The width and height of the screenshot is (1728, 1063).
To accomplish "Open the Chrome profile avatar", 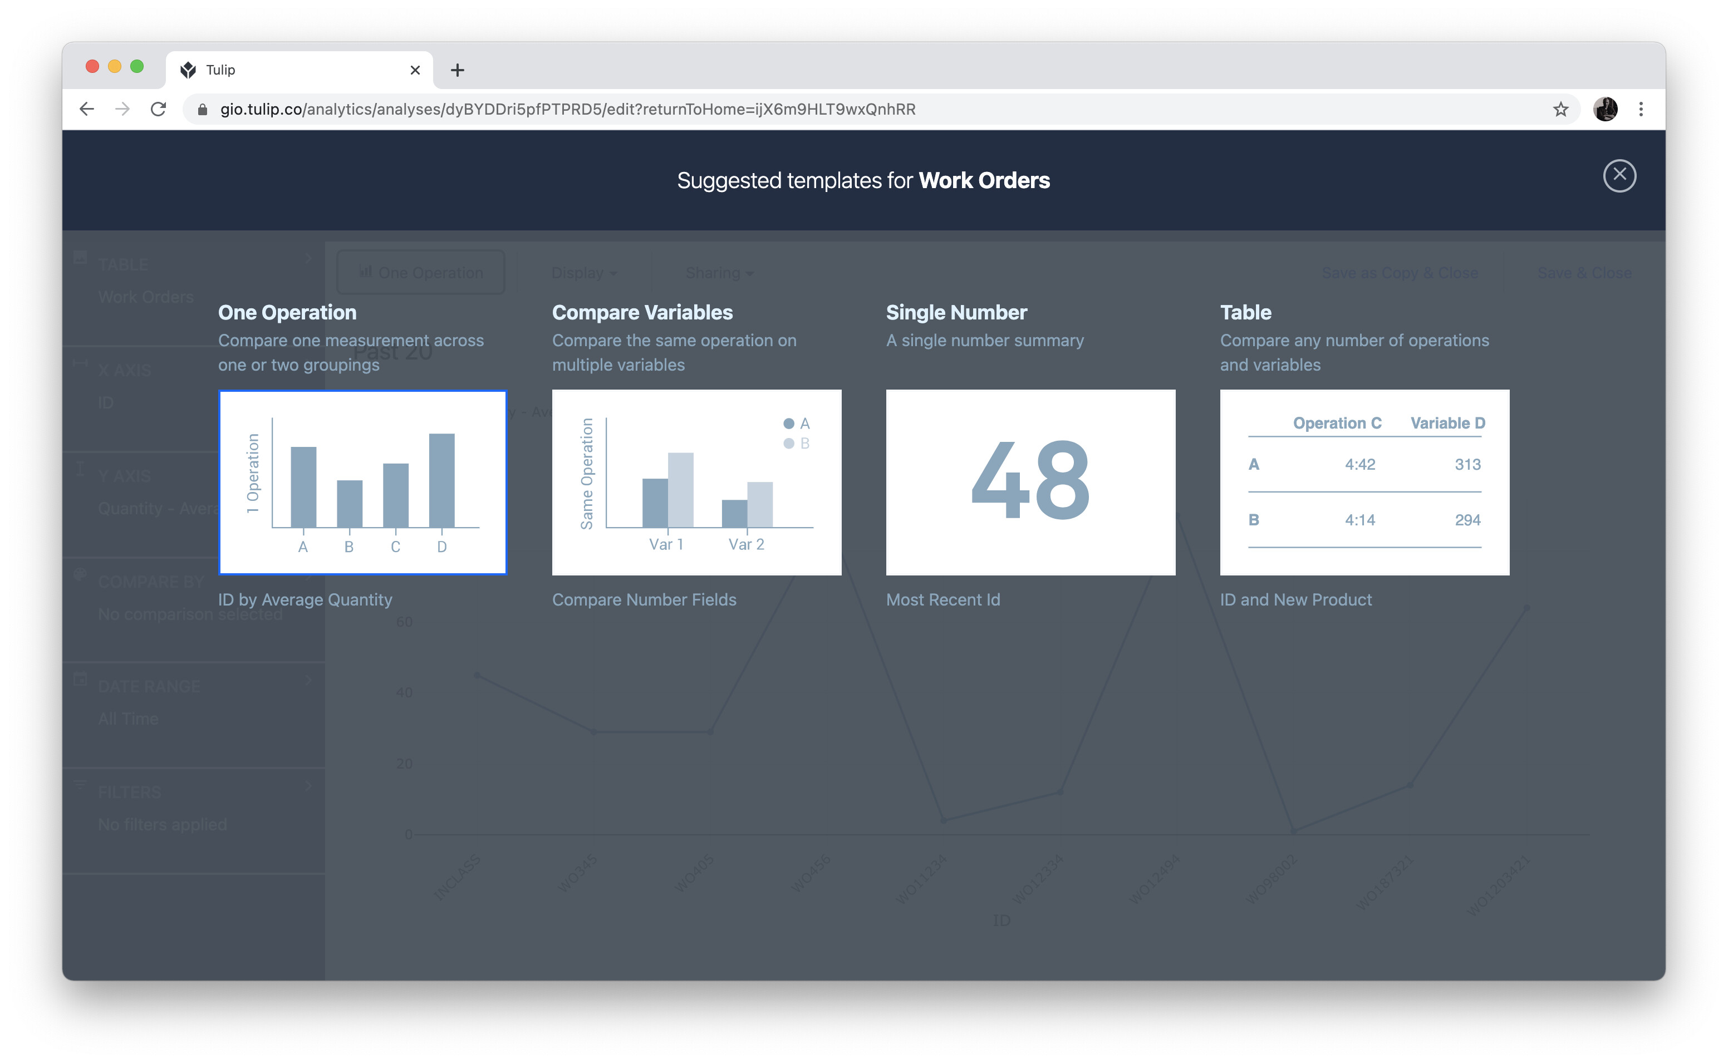I will [1605, 109].
